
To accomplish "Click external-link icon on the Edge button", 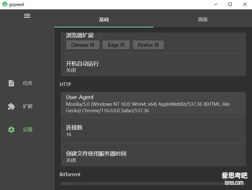I will [x=122, y=45].
